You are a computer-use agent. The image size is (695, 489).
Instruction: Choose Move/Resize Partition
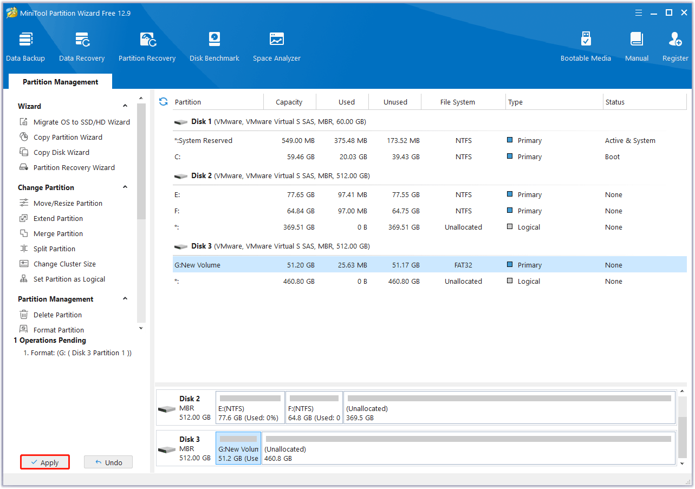click(61, 203)
